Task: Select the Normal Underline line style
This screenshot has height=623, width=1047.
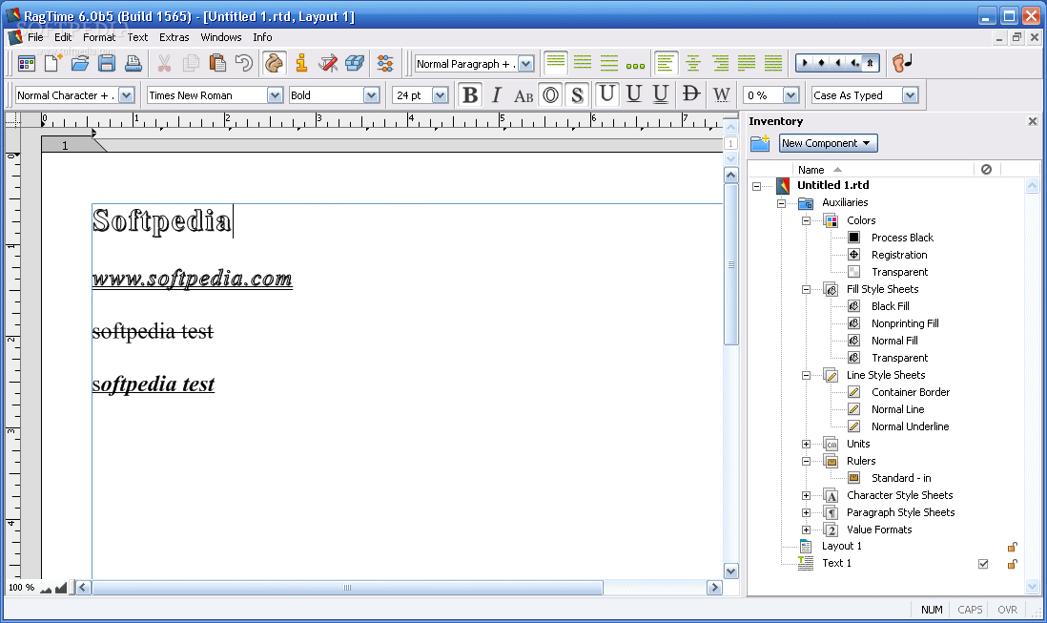Action: [x=910, y=426]
